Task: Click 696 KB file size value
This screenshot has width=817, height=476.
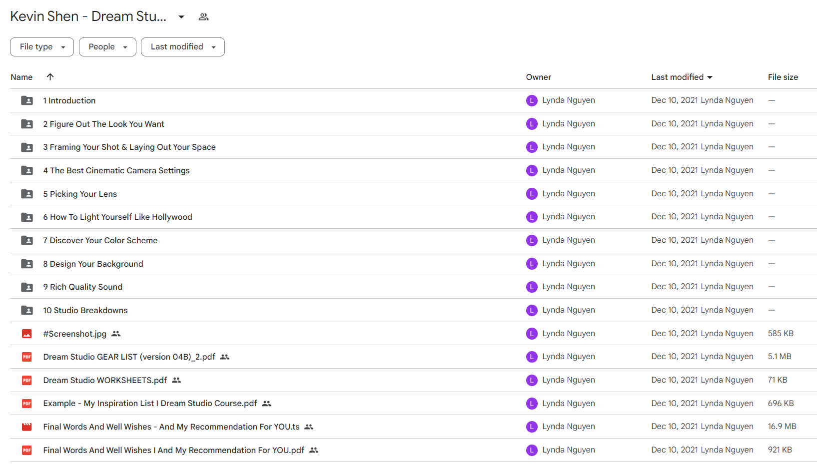Action: point(781,404)
